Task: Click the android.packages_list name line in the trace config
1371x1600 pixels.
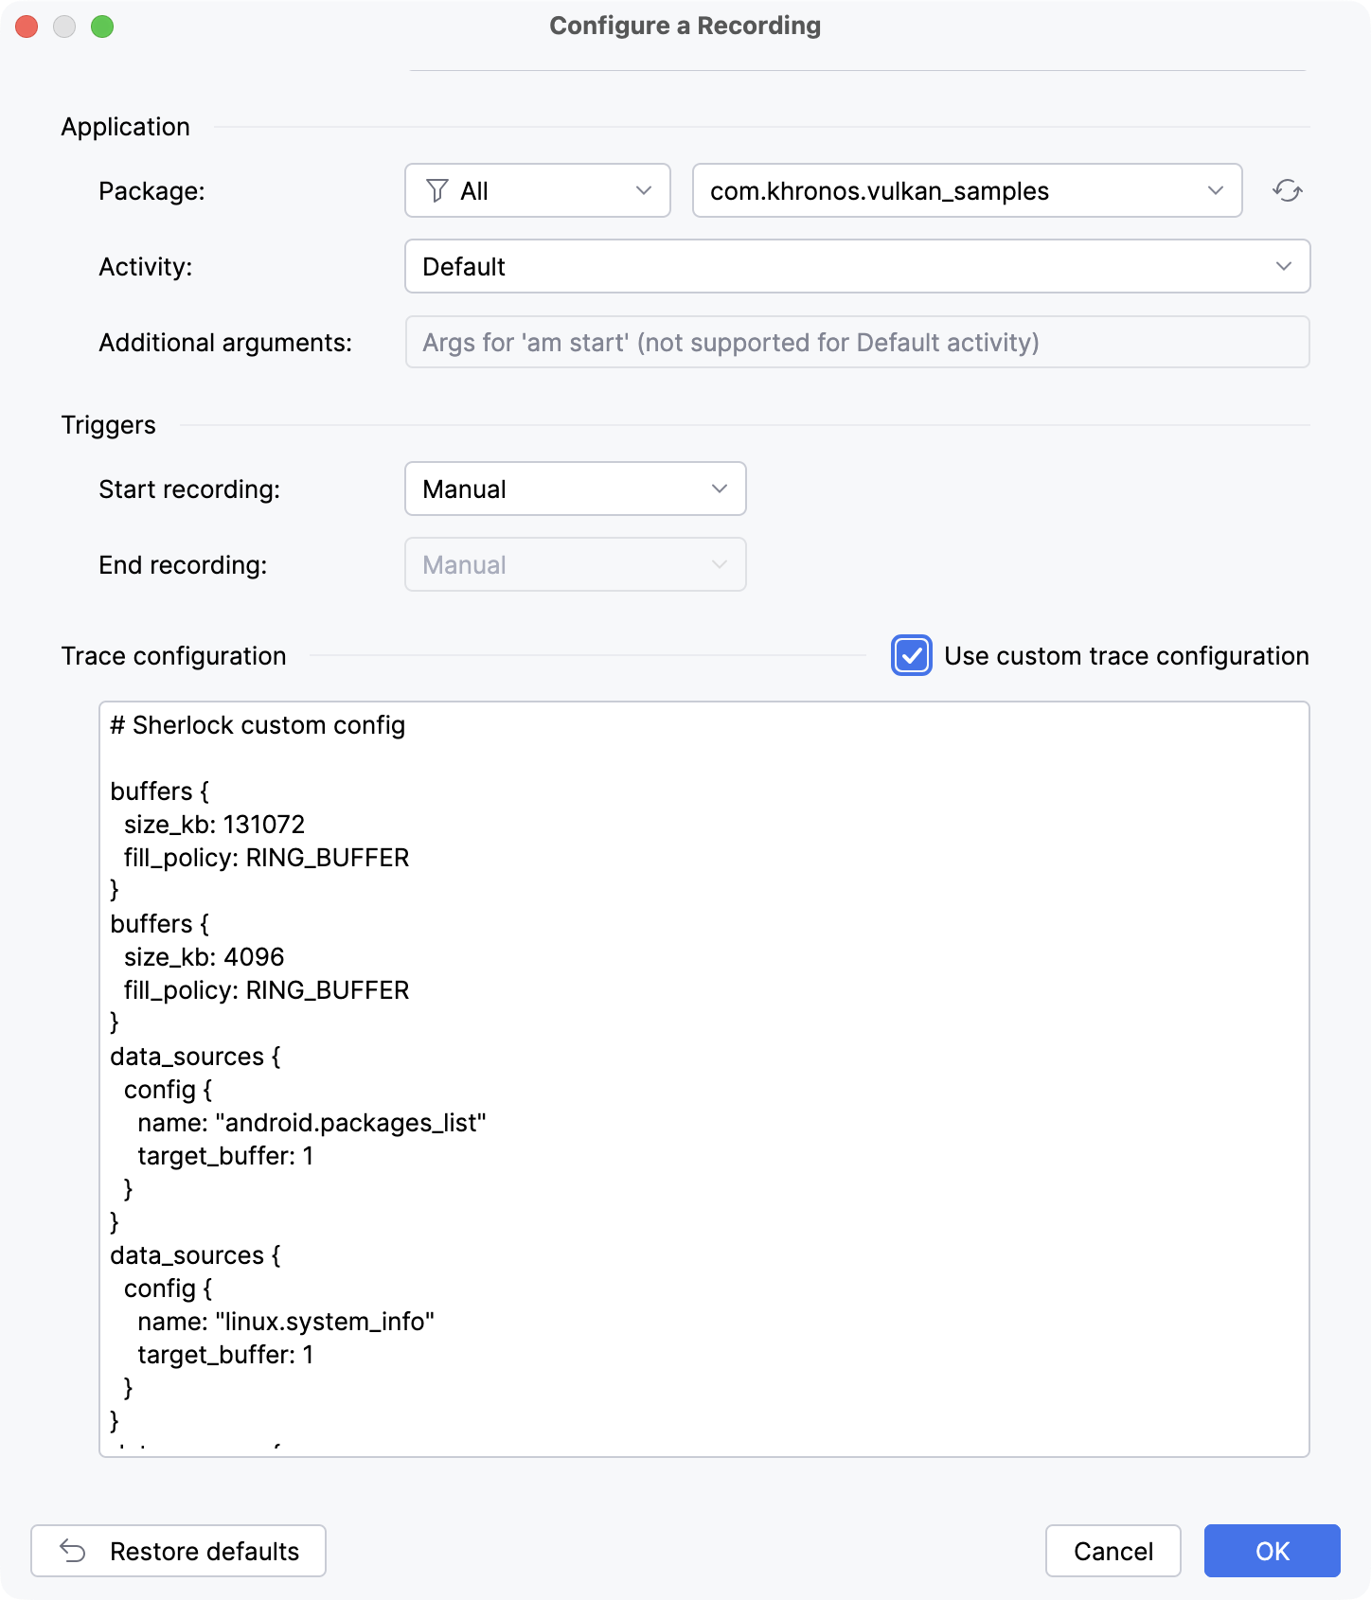Action: coord(312,1123)
